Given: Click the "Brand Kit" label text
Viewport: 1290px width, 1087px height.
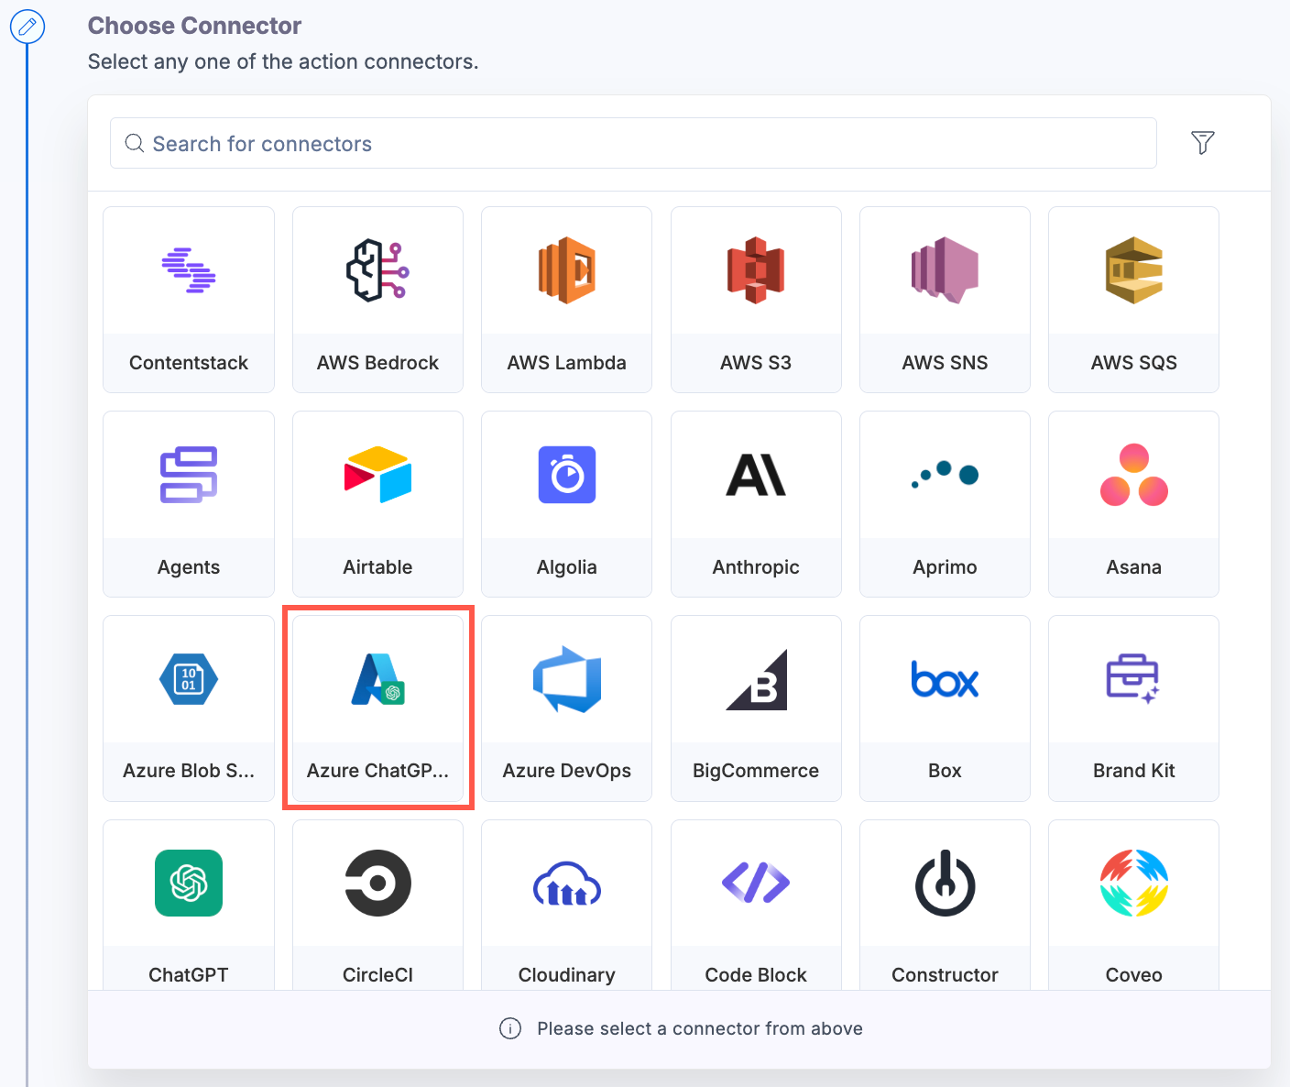Looking at the screenshot, I should click(1134, 771).
